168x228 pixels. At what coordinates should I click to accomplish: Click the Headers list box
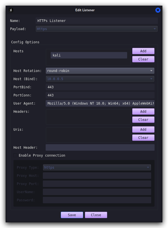88,117
